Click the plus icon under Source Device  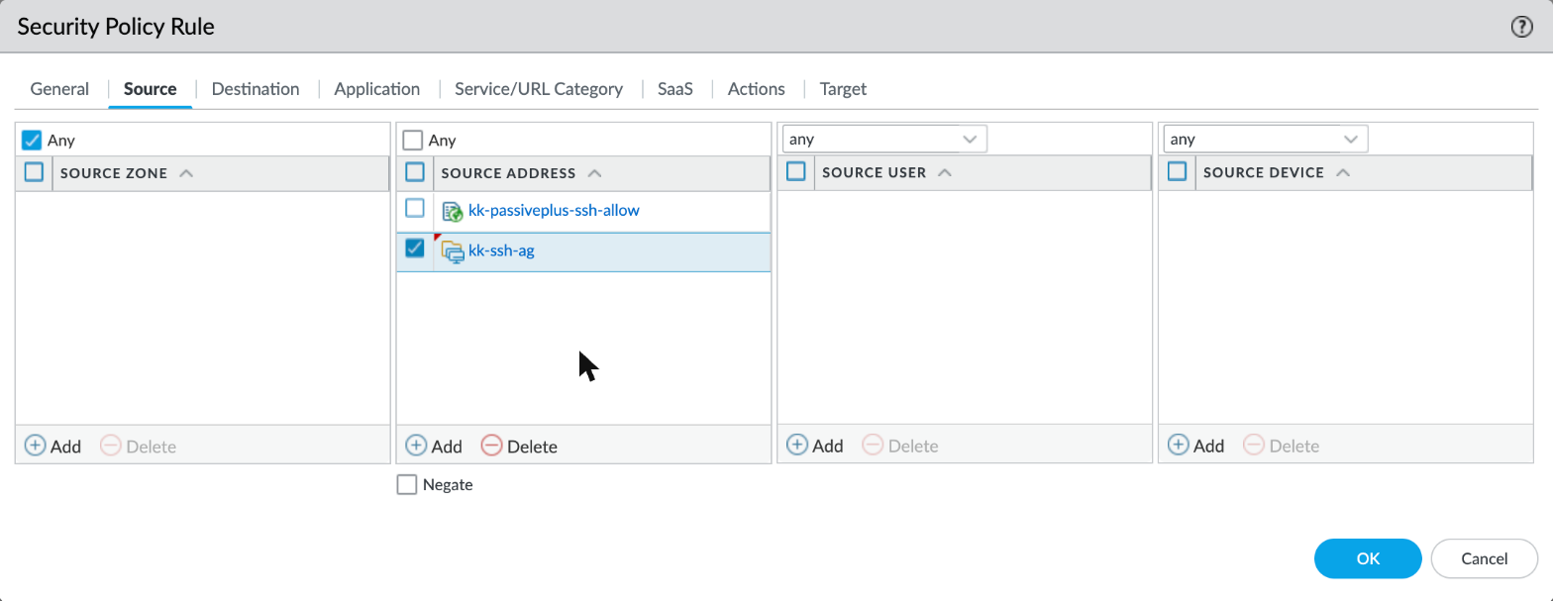[1178, 446]
